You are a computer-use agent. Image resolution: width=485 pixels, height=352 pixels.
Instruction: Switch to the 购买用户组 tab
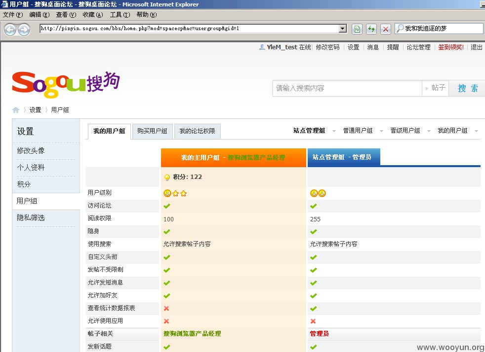click(152, 131)
